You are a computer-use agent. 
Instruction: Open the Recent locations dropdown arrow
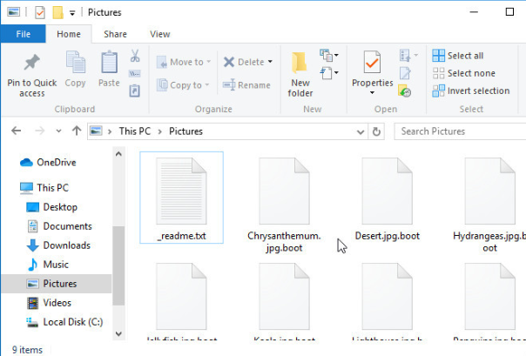pyautogui.click(x=58, y=131)
